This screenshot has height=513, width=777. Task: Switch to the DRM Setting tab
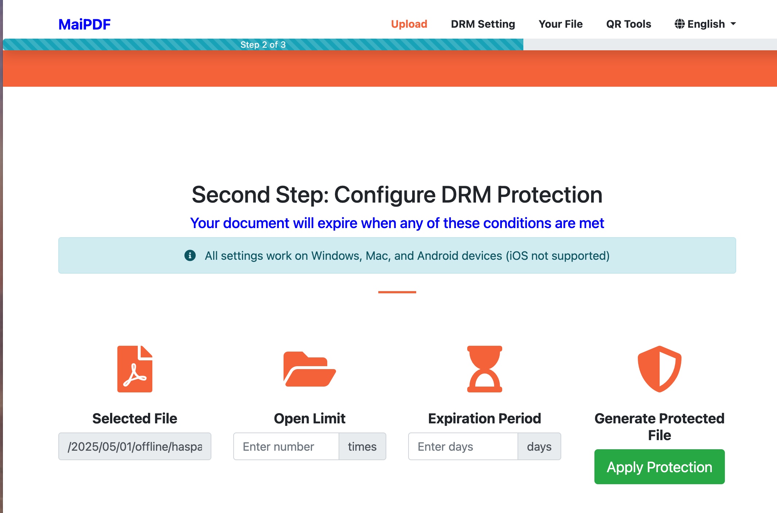click(483, 24)
